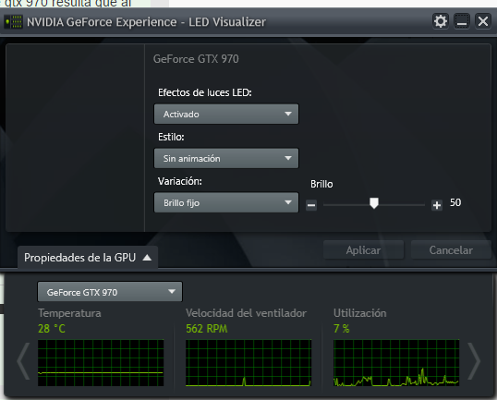Open the GeForce GTX 970 GPU selector
Screen dimensions: 497x400
110,292
